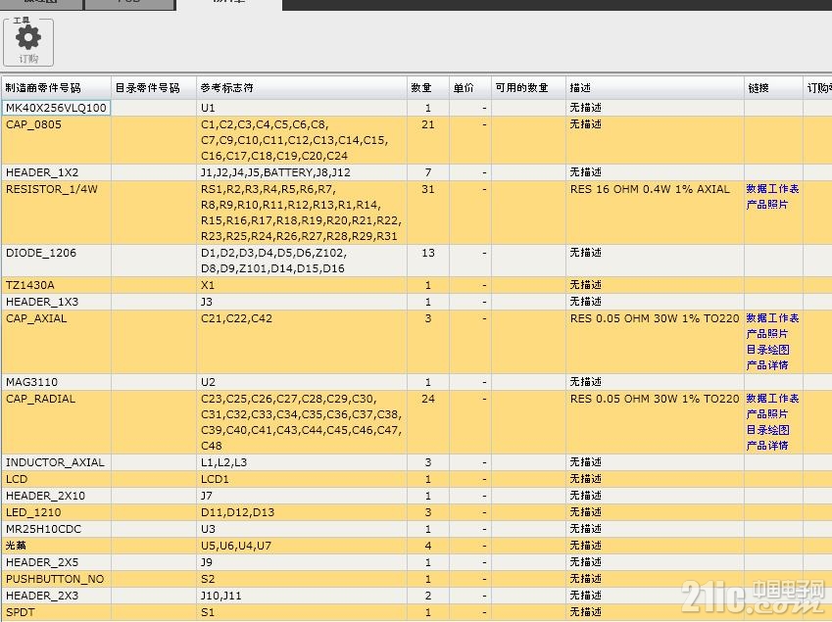This screenshot has height=622, width=832.
Task: Open 数据工作表 link for RESISTOR_1/4W row
Action: pos(772,189)
